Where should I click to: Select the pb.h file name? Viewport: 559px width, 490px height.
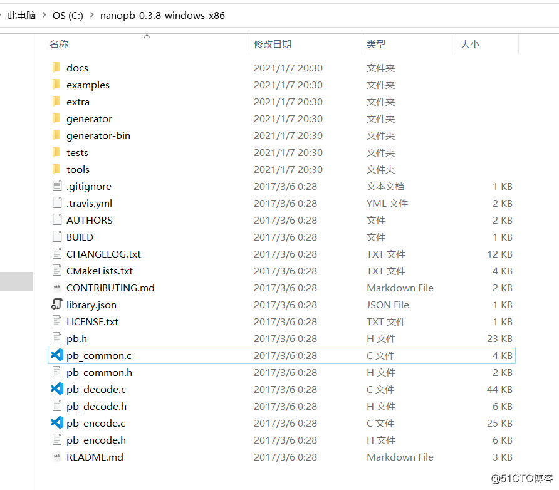[x=76, y=339]
